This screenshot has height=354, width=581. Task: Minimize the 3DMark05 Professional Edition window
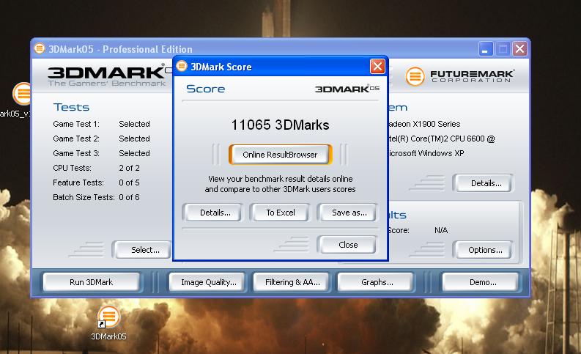pos(486,49)
